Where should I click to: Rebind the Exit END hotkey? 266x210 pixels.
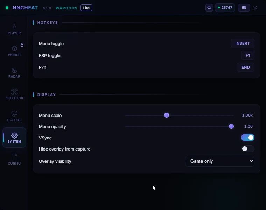[245, 67]
